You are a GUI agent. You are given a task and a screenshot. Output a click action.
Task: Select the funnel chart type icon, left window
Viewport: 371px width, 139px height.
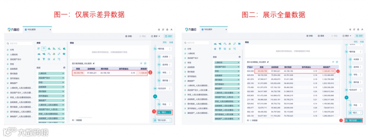coord(44,59)
